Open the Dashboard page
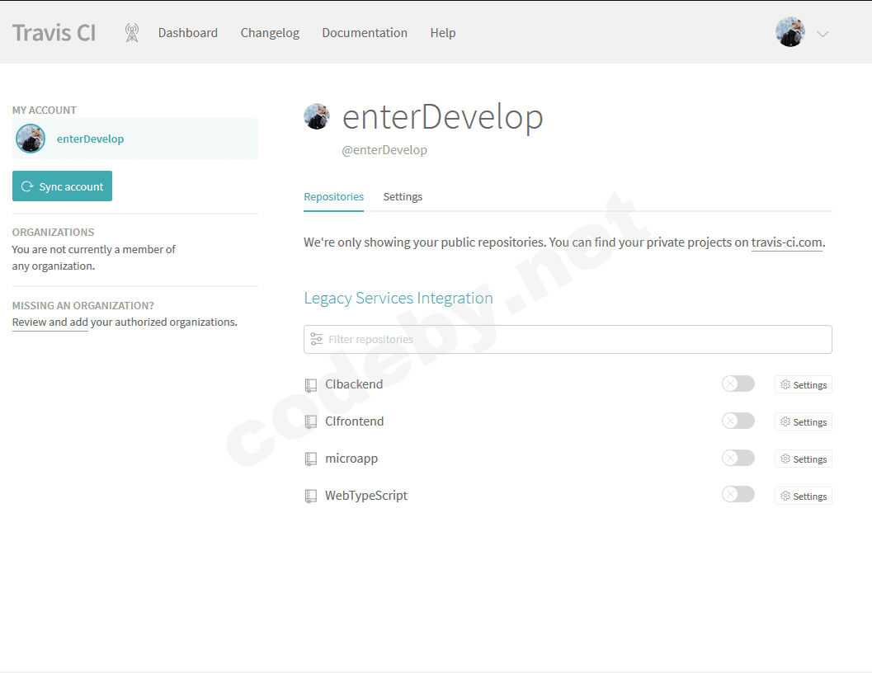 click(x=188, y=33)
